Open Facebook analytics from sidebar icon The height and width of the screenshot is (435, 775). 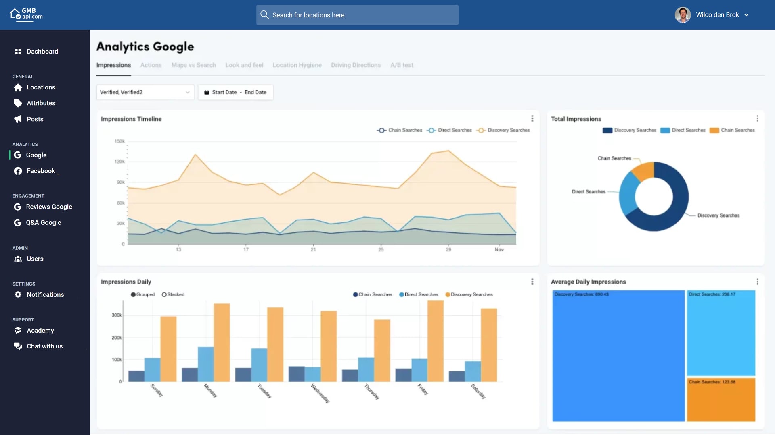coord(18,171)
